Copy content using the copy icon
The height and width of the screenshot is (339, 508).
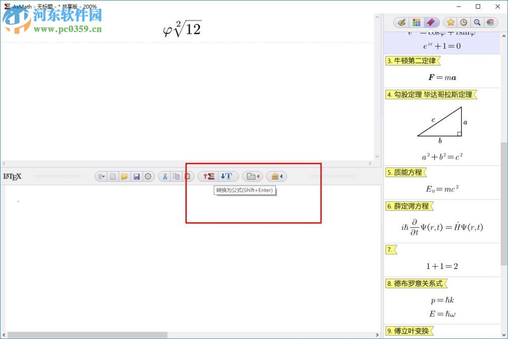point(176,176)
